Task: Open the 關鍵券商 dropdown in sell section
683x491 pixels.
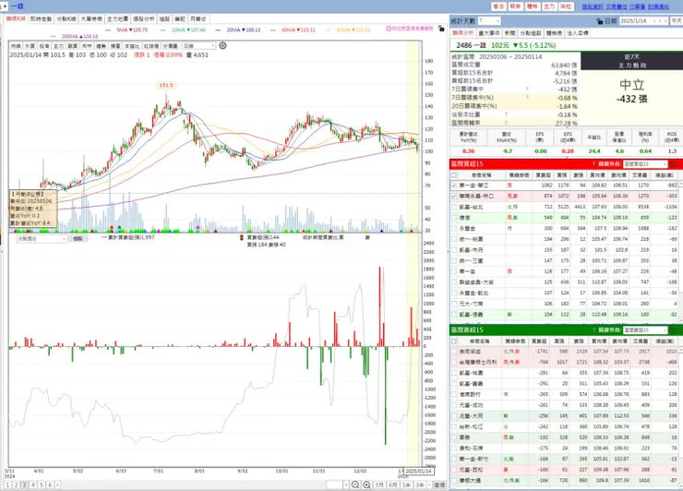Action: pos(645,330)
